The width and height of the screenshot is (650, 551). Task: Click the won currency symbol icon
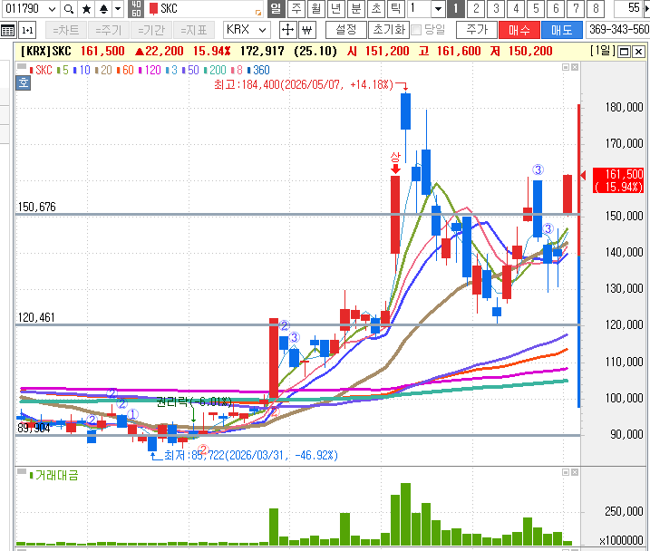click(x=307, y=30)
